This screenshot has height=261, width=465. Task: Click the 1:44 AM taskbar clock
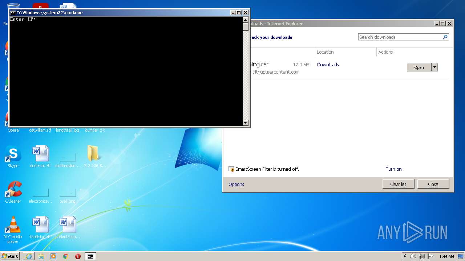pyautogui.click(x=446, y=256)
